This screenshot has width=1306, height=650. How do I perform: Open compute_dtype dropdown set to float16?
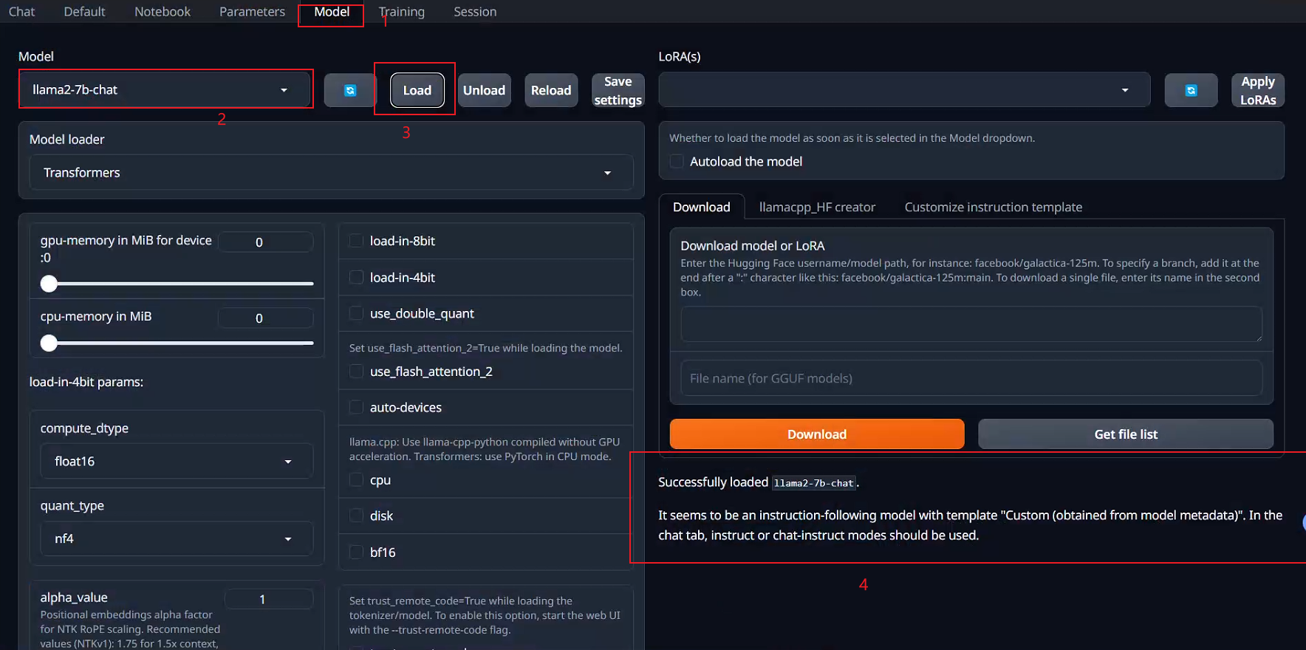tap(177, 461)
